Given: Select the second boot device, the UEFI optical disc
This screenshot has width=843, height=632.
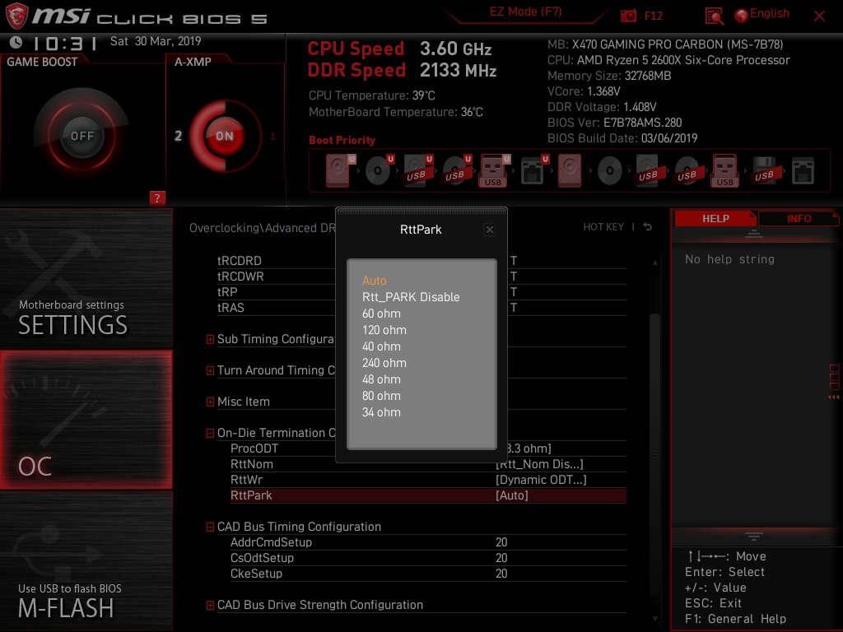Looking at the screenshot, I should tap(380, 170).
